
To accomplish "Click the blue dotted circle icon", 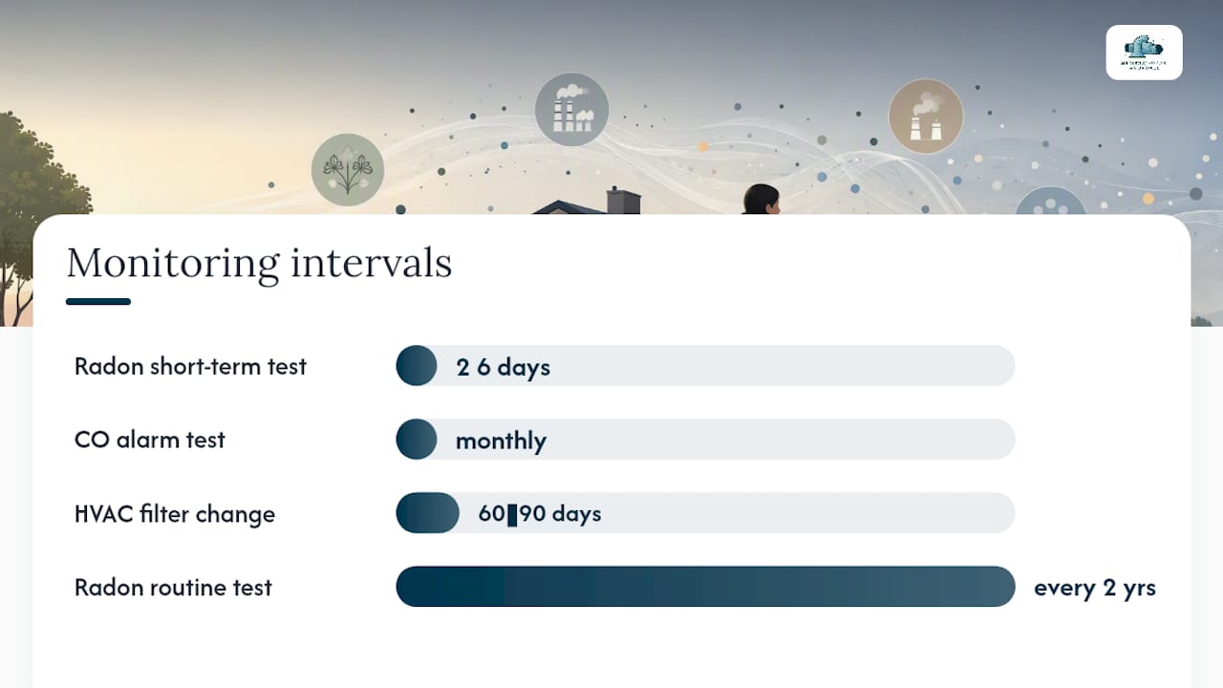I will tap(1050, 202).
